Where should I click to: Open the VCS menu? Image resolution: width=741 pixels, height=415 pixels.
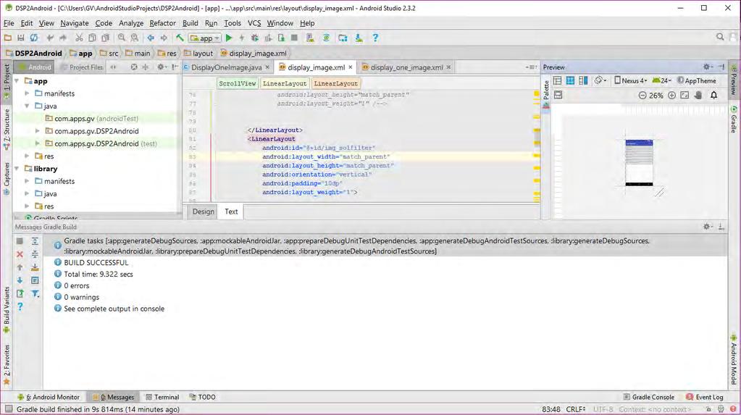pos(254,23)
